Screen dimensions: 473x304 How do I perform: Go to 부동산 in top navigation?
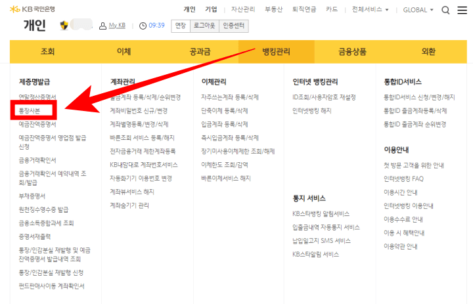[x=273, y=10]
